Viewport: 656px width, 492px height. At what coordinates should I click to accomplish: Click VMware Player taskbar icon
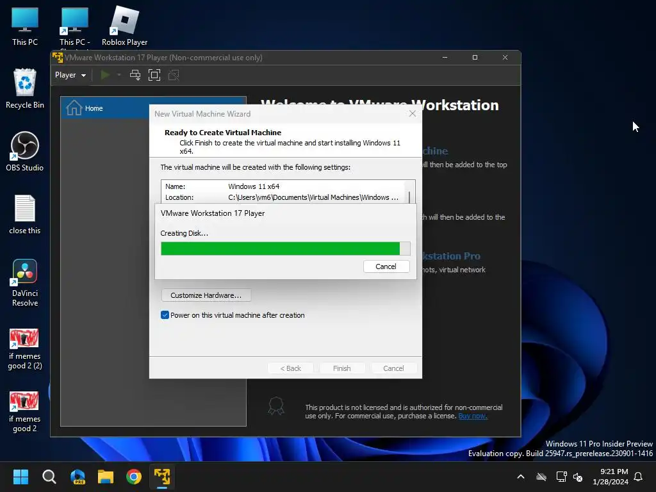point(162,477)
